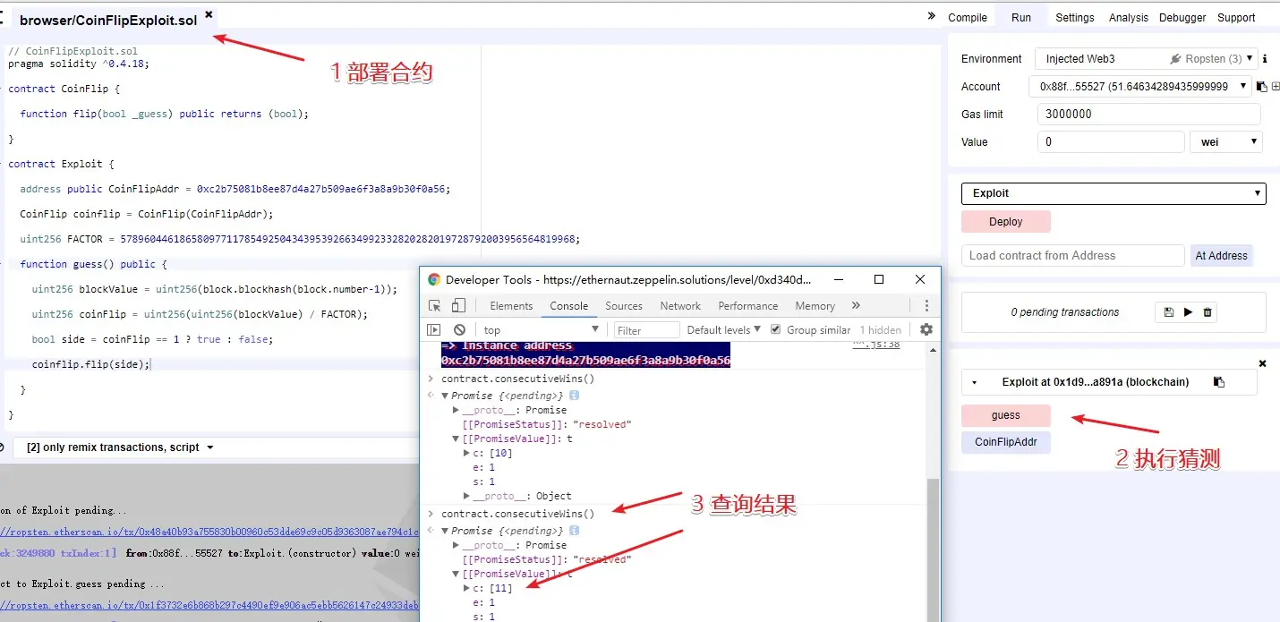1280x622 pixels.
Task: Clear transactions with the trash icon
Action: [x=1207, y=312]
